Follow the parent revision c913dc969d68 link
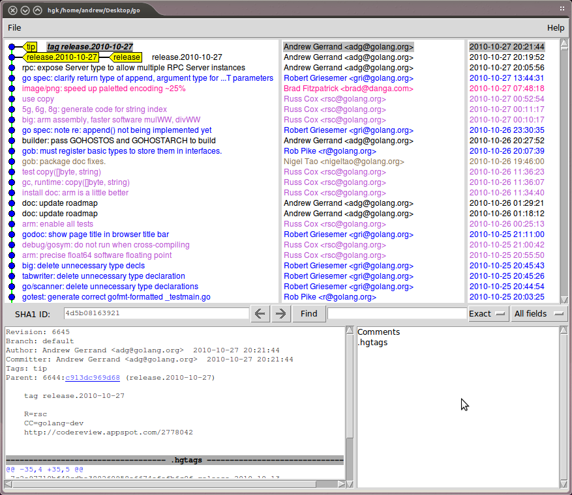Viewport: 572px width, 495px height. (x=92, y=378)
